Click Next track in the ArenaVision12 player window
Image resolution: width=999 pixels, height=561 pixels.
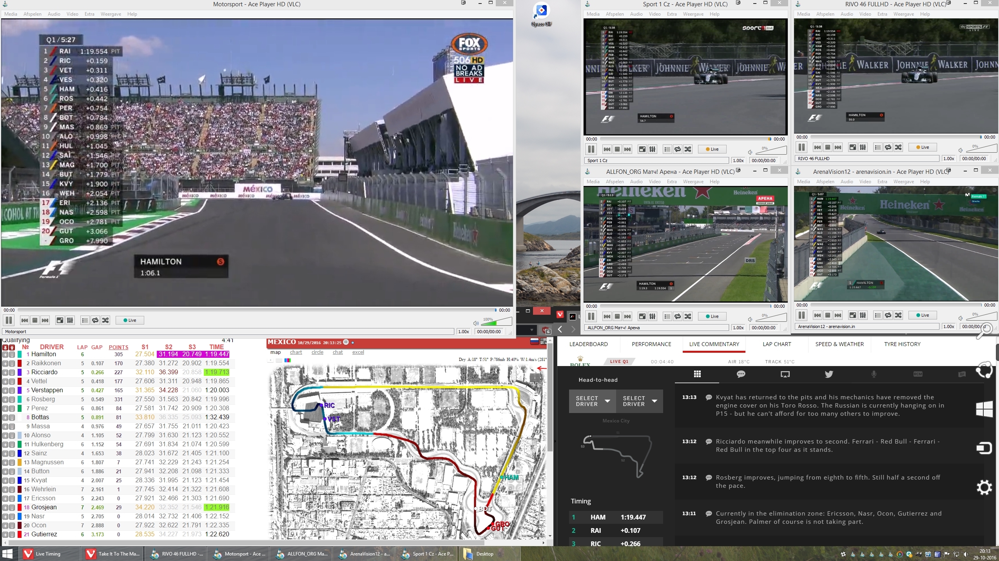(x=838, y=315)
